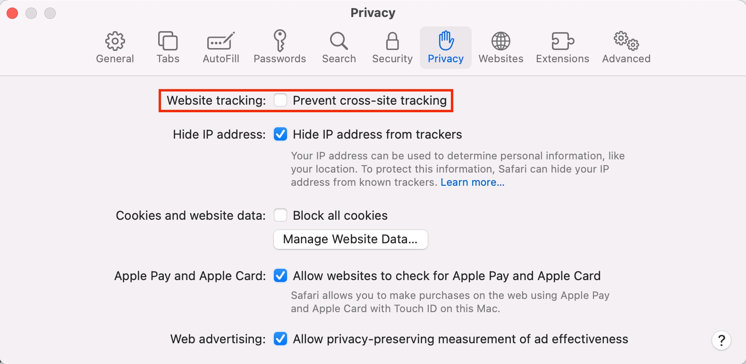746x364 pixels.
Task: Open the Advanced gears pane
Action: click(626, 41)
